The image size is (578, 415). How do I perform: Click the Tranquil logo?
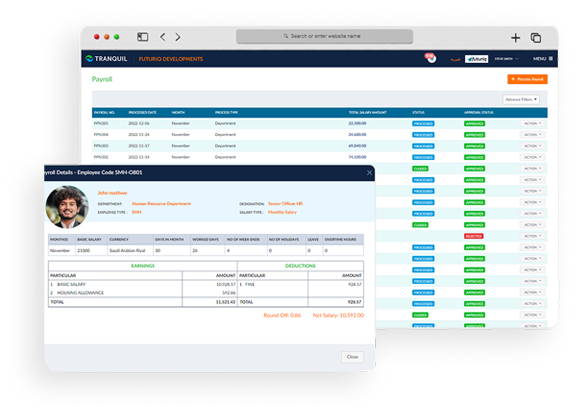coord(106,59)
